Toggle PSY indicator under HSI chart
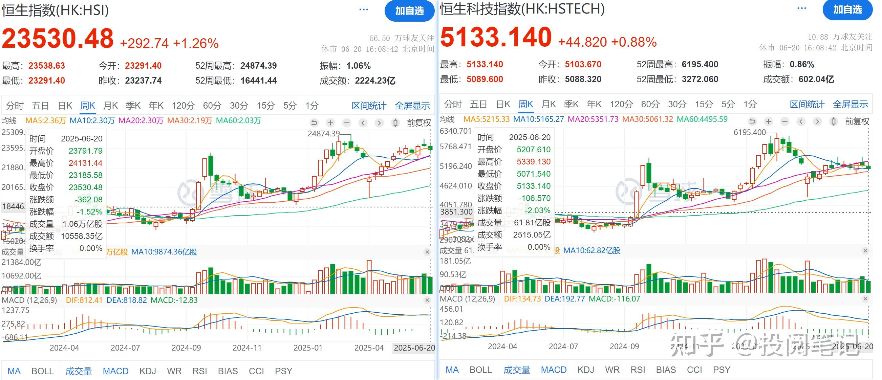The image size is (882, 380). click(x=283, y=371)
